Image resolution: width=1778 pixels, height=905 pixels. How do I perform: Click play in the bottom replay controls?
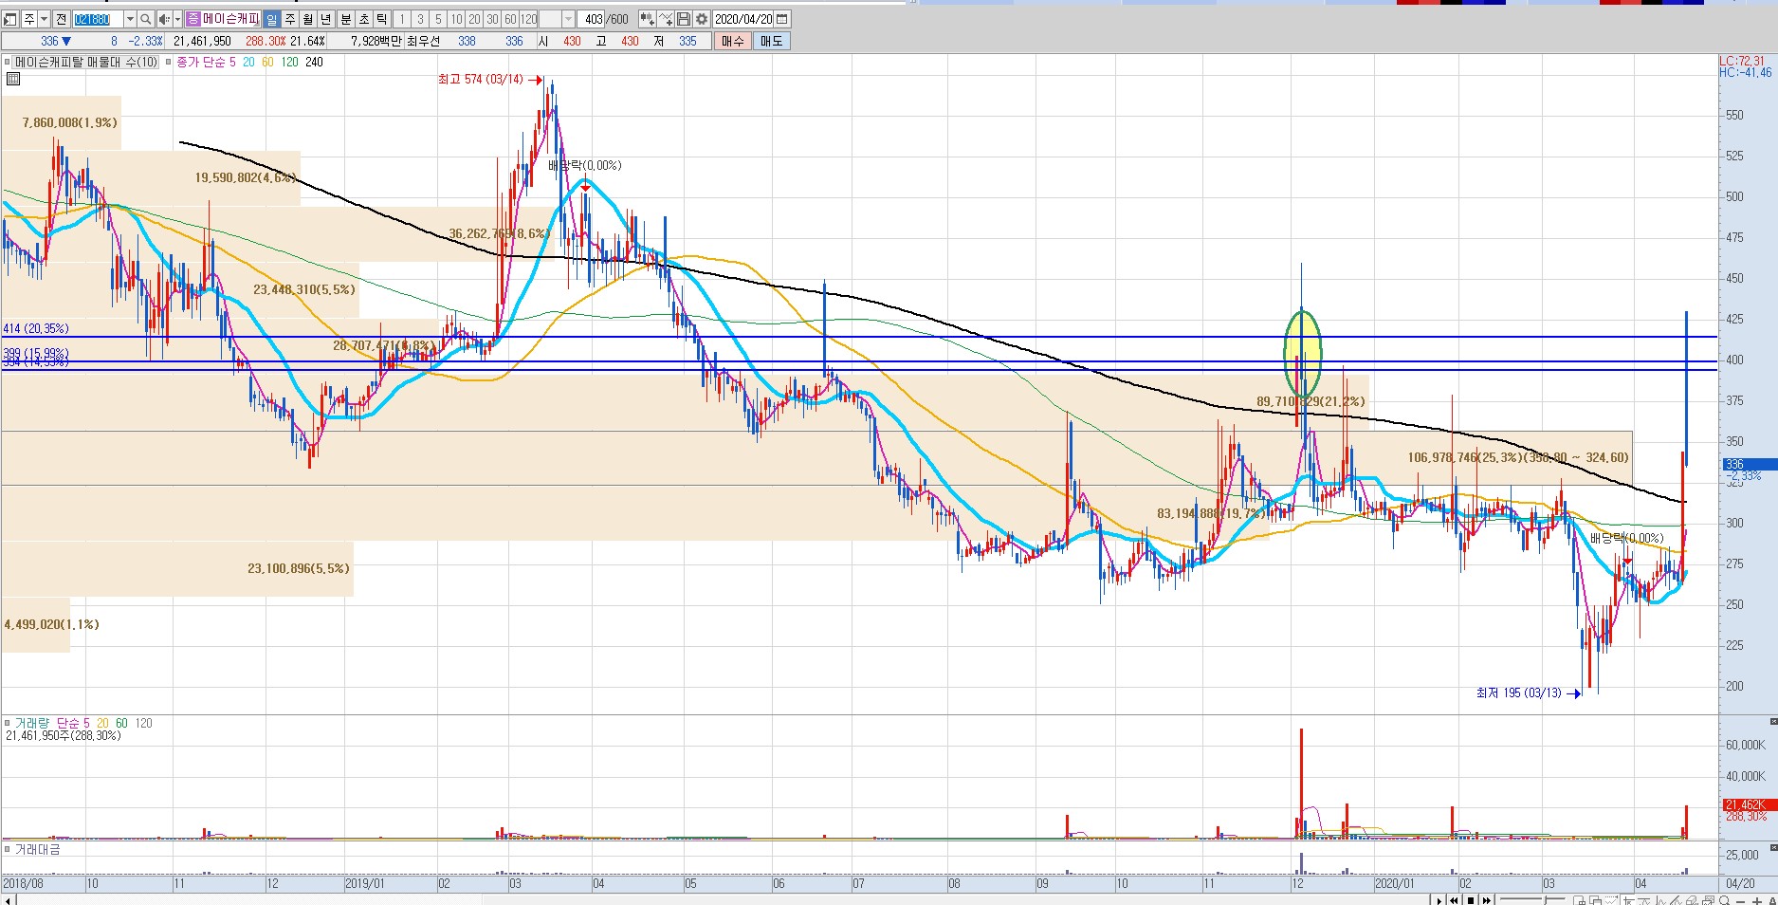pos(1439,900)
